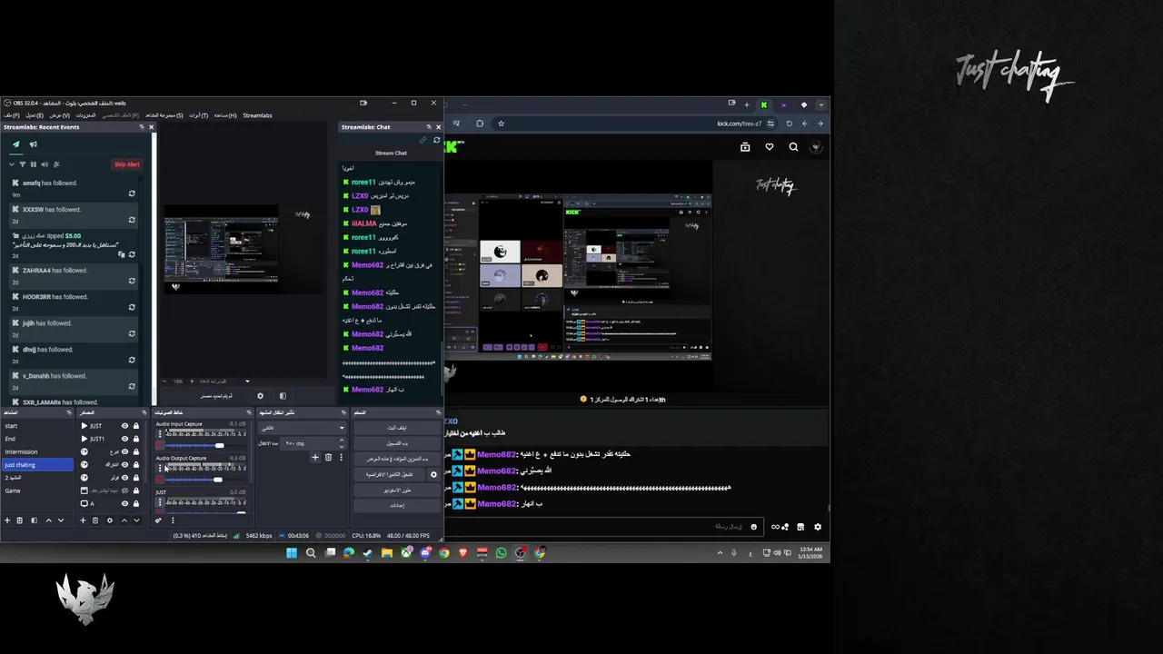Open OBS Settings button in Controls
The width and height of the screenshot is (1163, 654).
pos(397,506)
